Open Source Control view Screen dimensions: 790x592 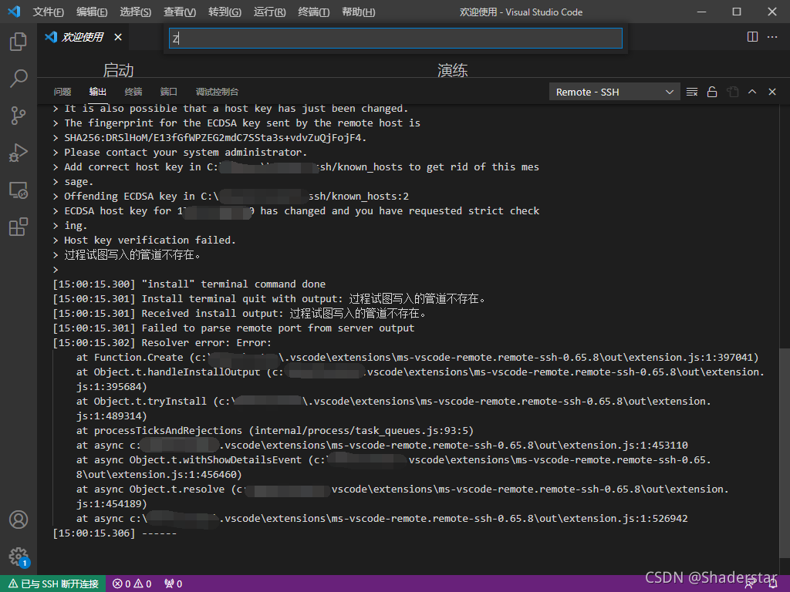pyautogui.click(x=19, y=116)
